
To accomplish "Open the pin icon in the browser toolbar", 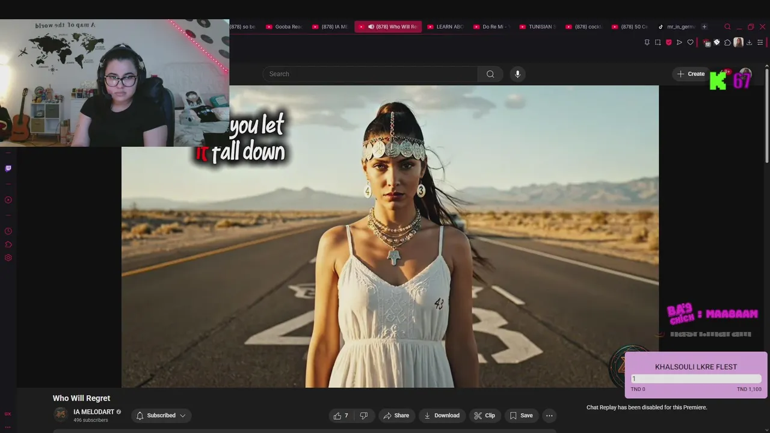I will click(x=647, y=42).
